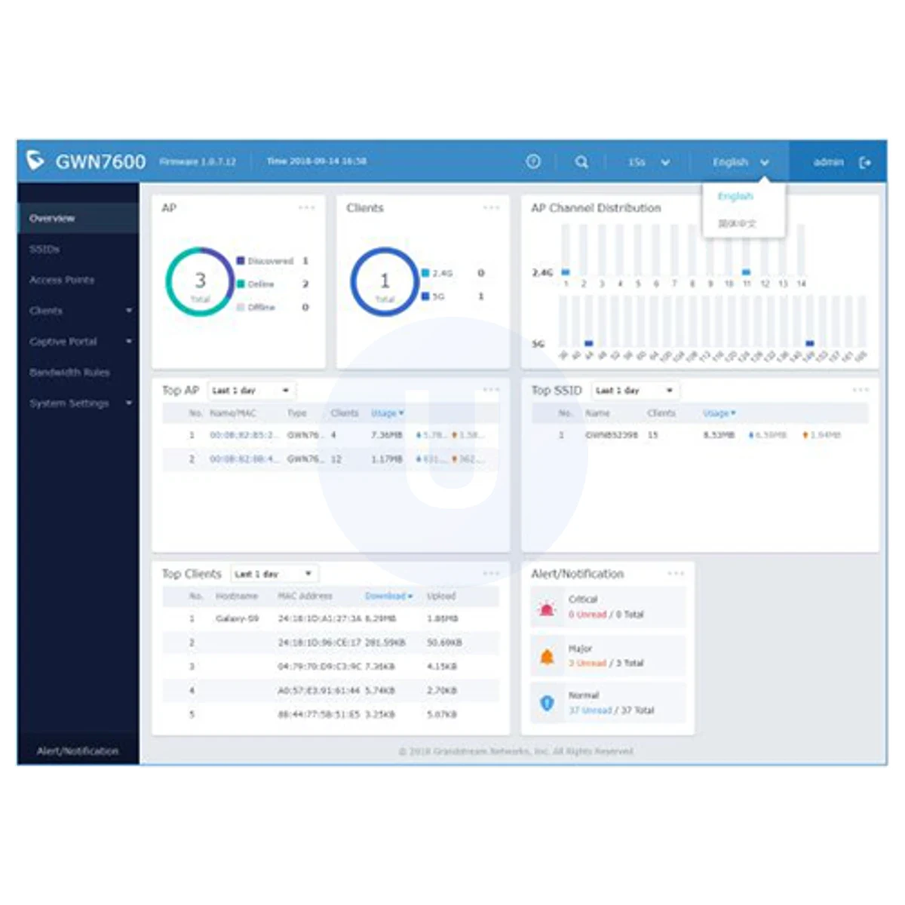
Task: Expand the Captive Portal submenu arrow
Action: coord(129,342)
